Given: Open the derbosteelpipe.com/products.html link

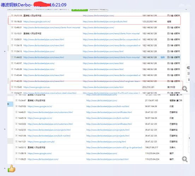Looking at the screenshot, I should pyautogui.click(x=105, y=22).
